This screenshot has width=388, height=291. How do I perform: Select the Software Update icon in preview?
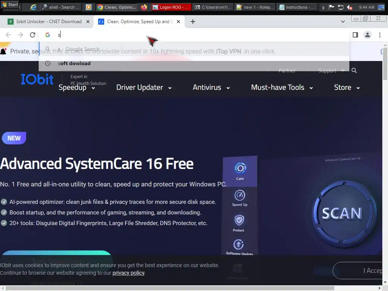pyautogui.click(x=239, y=247)
